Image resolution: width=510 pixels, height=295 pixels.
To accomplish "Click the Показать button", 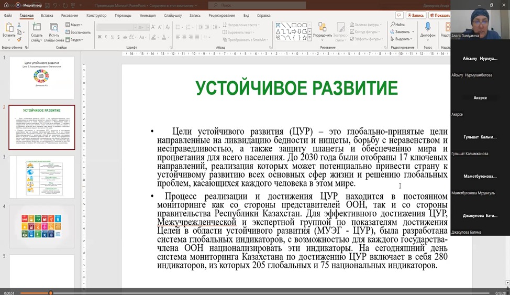I will (440, 15).
